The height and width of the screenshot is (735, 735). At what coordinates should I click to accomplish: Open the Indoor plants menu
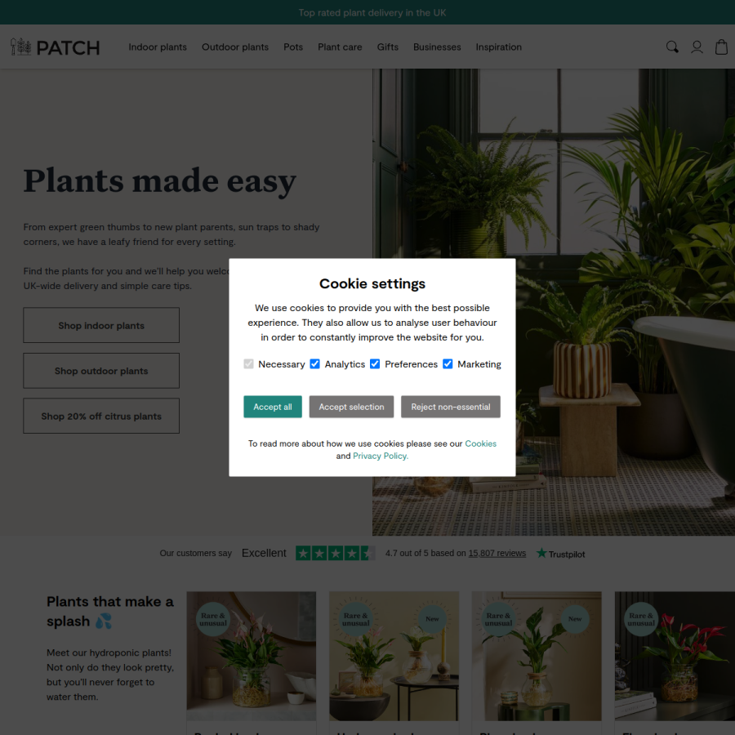[158, 47]
